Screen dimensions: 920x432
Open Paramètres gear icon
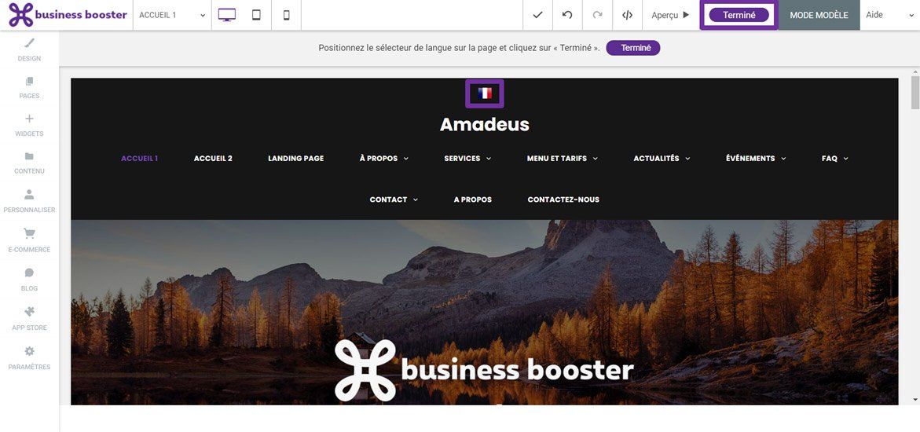pyautogui.click(x=29, y=351)
